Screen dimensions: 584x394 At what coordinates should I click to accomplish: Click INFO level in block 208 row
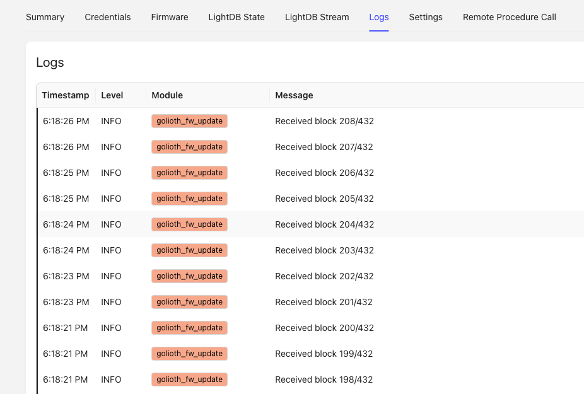tap(111, 121)
